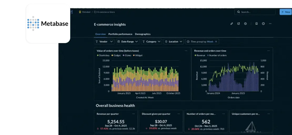Bookmark the E-commerce insights dashboard

pos(256,24)
